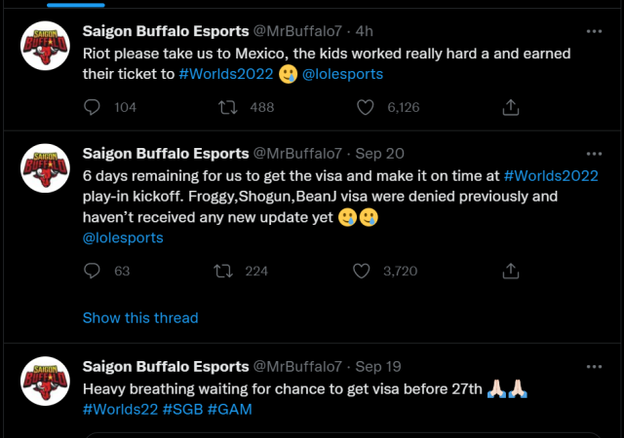Share the 'Riot please take us to Mexico' tweet
Image resolution: width=624 pixels, height=438 pixels.
(x=511, y=107)
